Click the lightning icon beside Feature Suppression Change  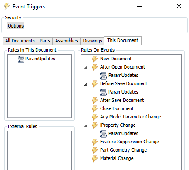(x=95, y=142)
